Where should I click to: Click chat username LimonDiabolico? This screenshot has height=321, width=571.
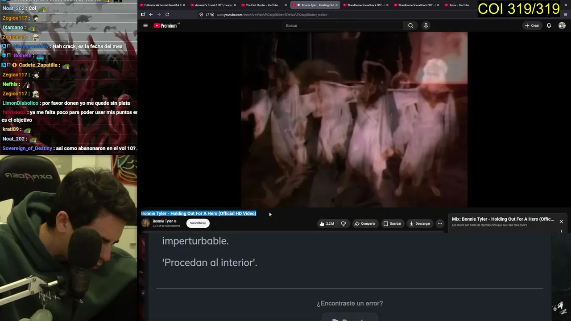point(21,103)
